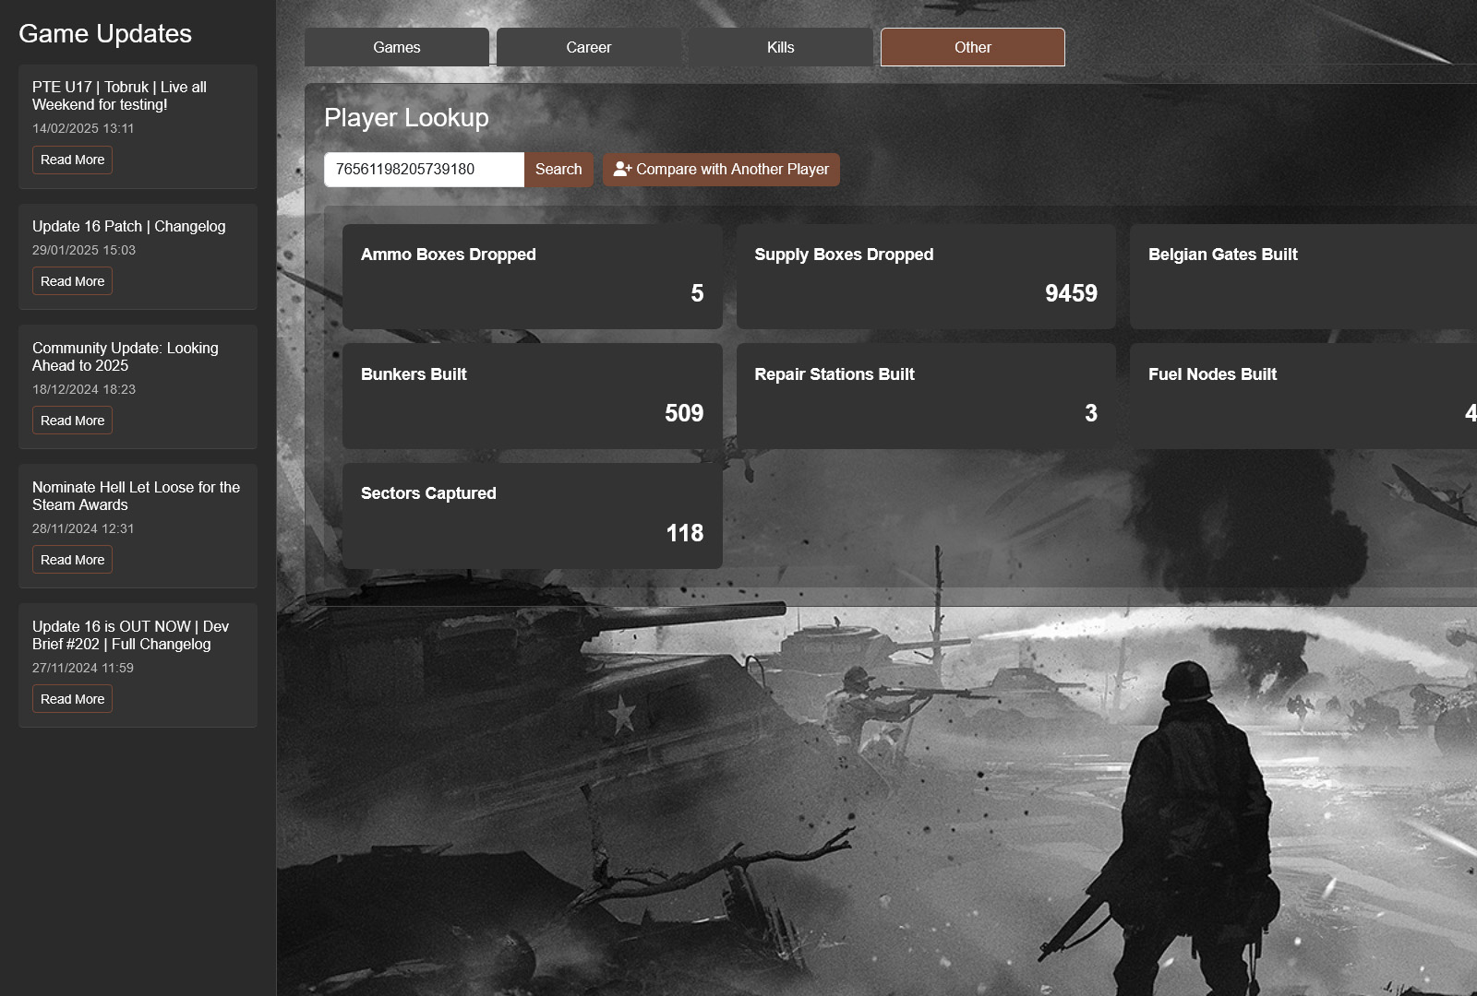The width and height of the screenshot is (1477, 996).
Task: Read More on Community Update 2025
Action: (x=72, y=421)
